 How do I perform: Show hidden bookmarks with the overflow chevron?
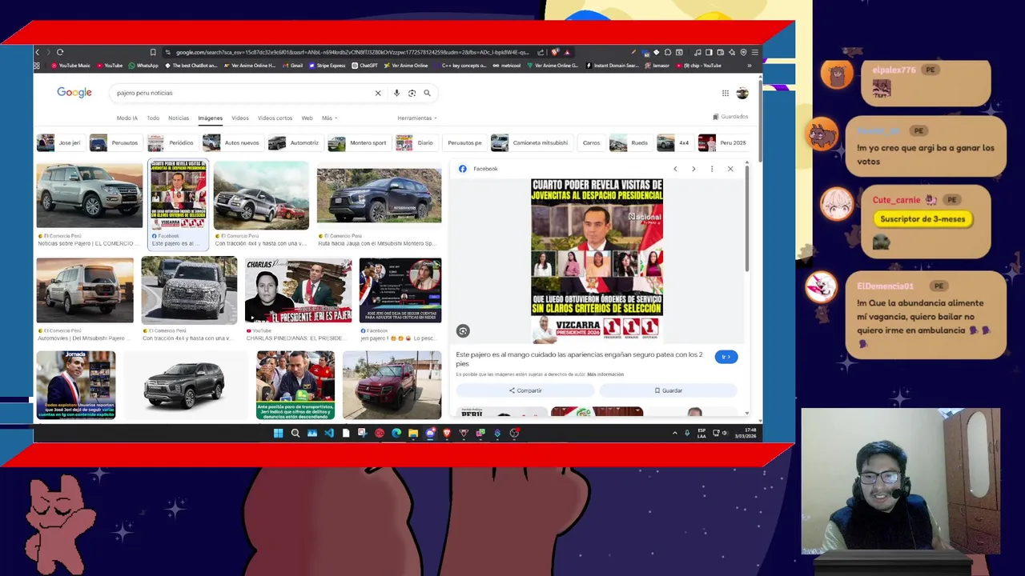point(750,66)
